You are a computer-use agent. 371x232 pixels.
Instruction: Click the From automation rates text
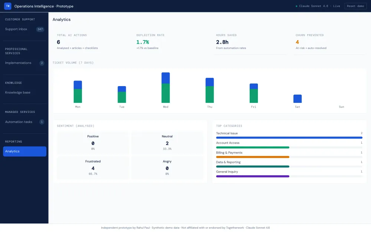click(231, 48)
